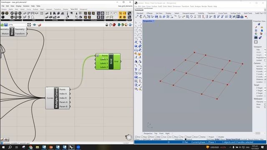Image resolution: width=267 pixels, height=150 pixels.
Task: Open the Perspective viewport title dropdown arrow
Action: (154, 21)
